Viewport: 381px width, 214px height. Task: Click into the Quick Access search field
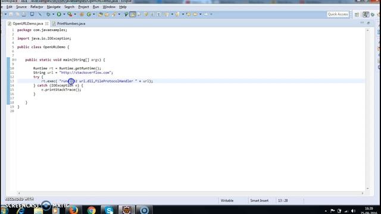(x=338, y=14)
